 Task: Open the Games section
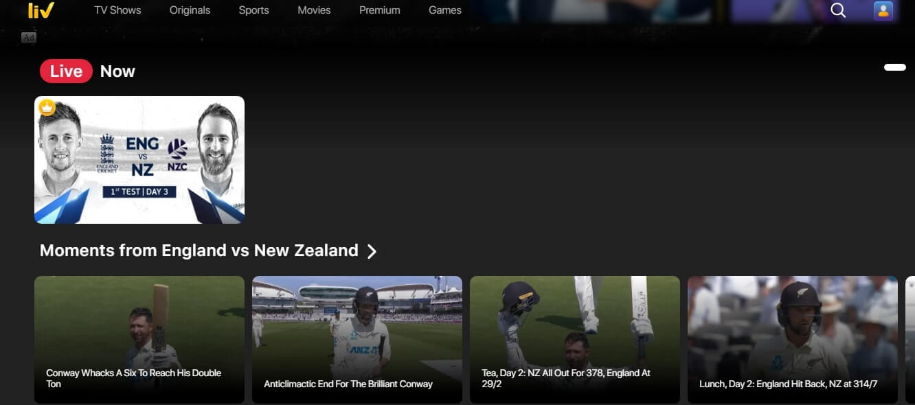point(444,10)
